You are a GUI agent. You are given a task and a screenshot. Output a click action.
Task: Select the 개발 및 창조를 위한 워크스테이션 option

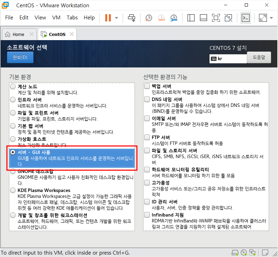tap(13, 215)
